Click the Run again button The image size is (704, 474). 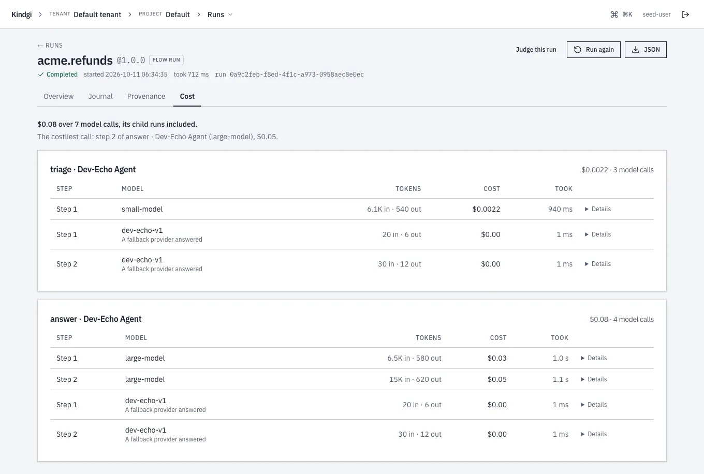coord(594,50)
